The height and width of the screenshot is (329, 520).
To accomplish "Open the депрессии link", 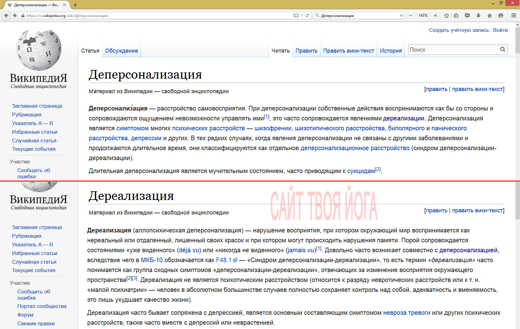I will [146, 138].
